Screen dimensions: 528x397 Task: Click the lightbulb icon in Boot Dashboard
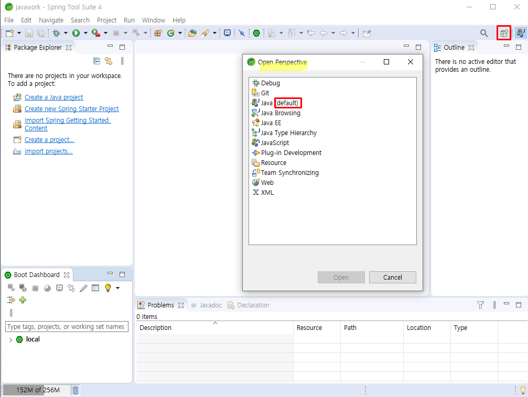(x=108, y=288)
